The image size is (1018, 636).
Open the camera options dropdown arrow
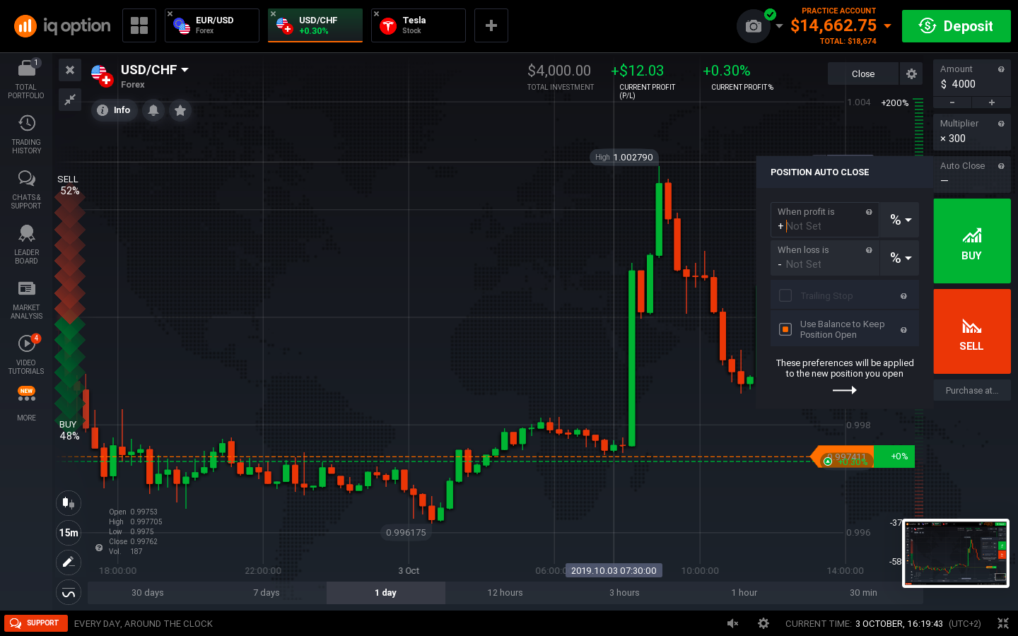pos(779,26)
